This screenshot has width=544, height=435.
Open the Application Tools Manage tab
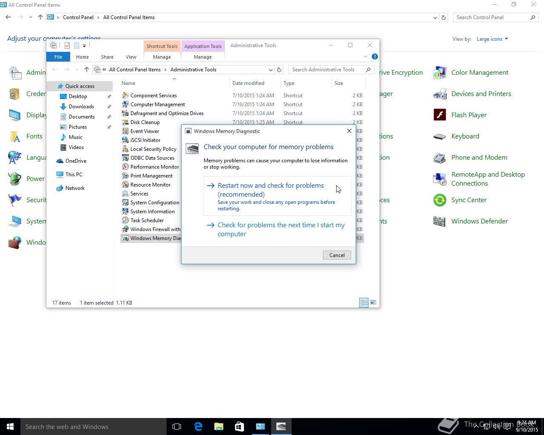(x=203, y=57)
